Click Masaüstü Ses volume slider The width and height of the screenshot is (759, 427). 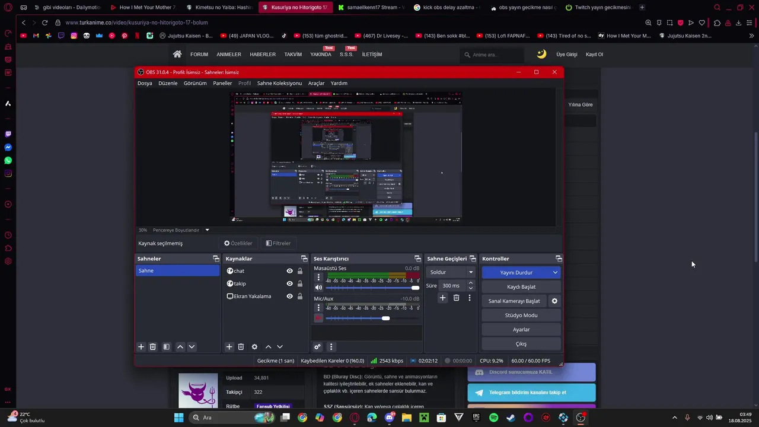(372, 288)
